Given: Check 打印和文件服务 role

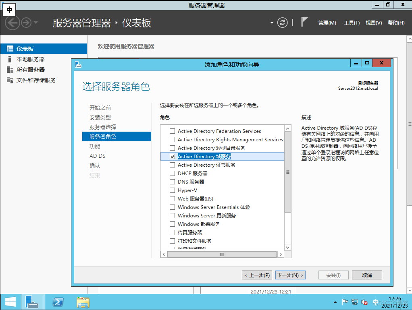Looking at the screenshot, I should [x=173, y=241].
